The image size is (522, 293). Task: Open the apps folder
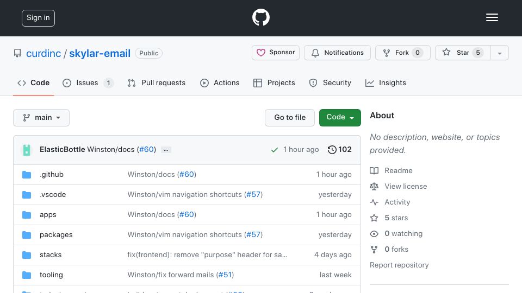[48, 215]
